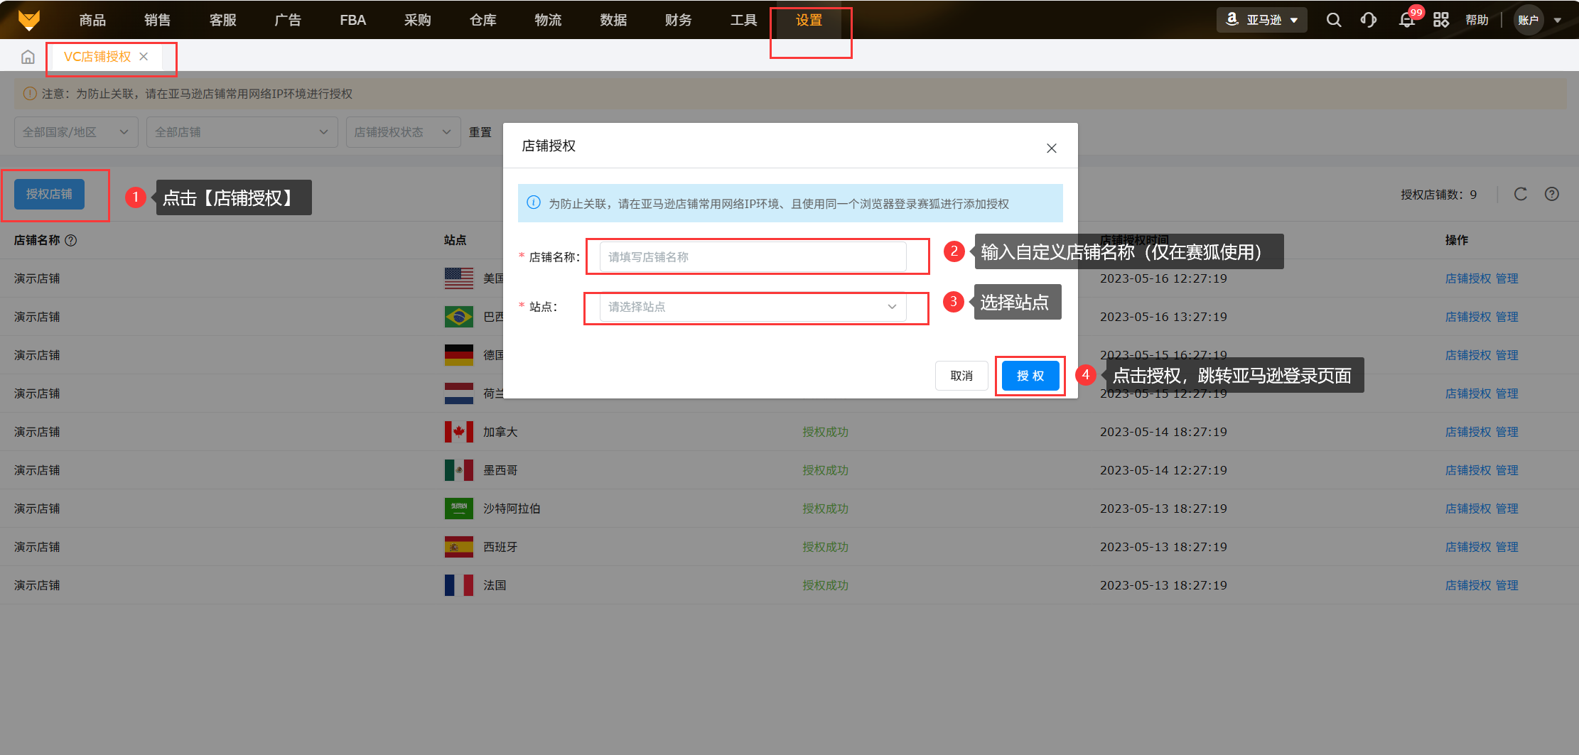This screenshot has height=755, width=1579.
Task: Open the 仓库 menu
Action: tap(483, 20)
